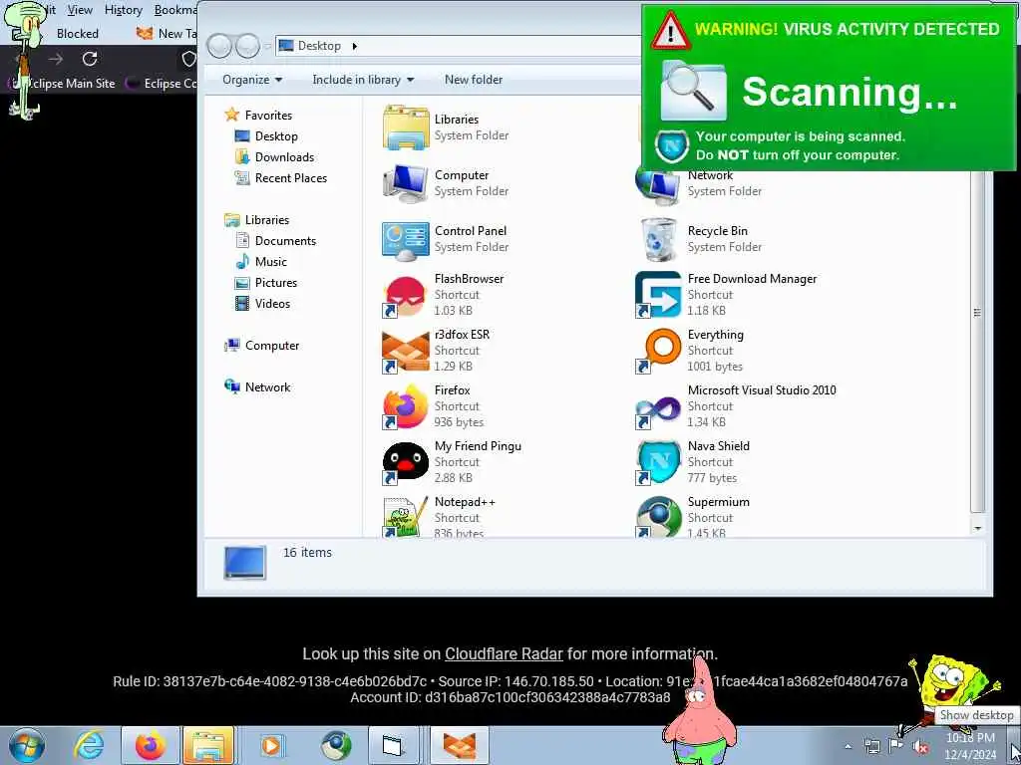Select Favorites header in navigation pane

click(x=258, y=116)
